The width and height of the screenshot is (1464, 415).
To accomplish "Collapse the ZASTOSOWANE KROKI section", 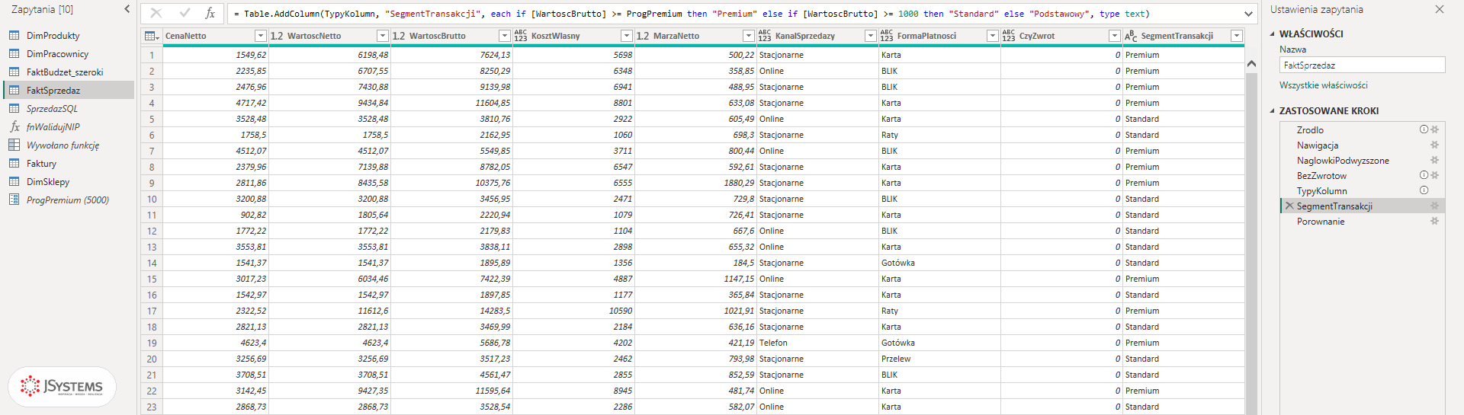I will coord(1272,111).
